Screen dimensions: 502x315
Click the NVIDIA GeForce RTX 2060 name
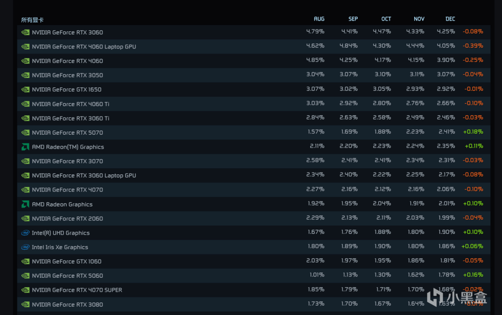(67, 219)
